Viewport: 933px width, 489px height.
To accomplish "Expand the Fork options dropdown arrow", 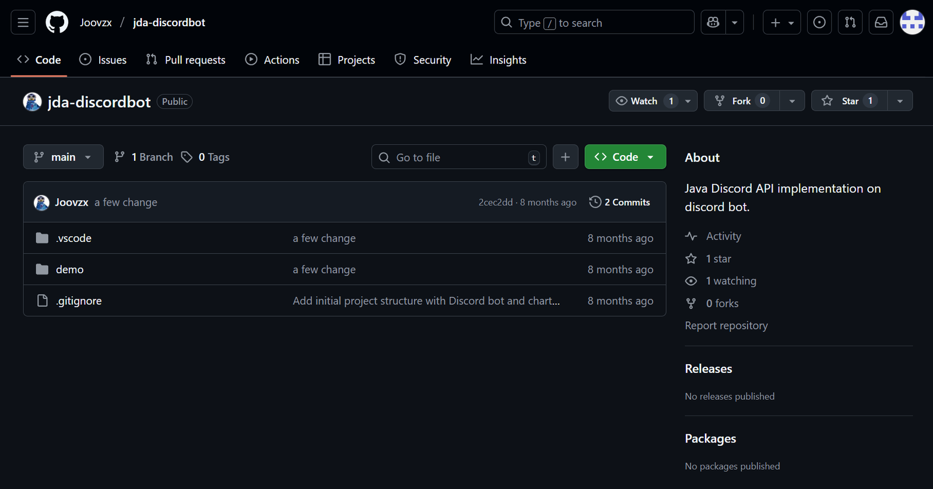I will tap(792, 101).
